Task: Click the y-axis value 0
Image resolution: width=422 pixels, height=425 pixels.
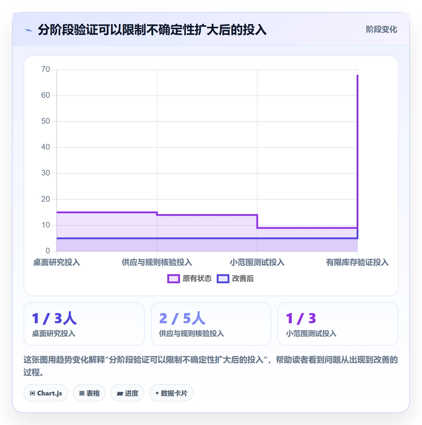Action: (48, 251)
